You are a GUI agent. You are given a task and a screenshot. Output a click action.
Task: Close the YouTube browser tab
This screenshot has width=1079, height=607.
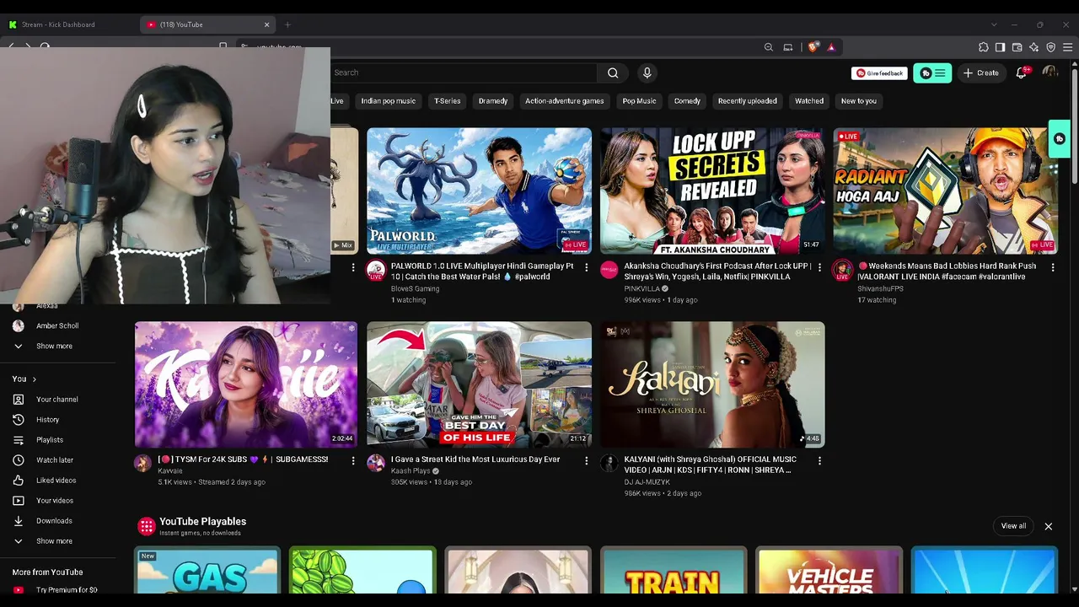click(267, 24)
